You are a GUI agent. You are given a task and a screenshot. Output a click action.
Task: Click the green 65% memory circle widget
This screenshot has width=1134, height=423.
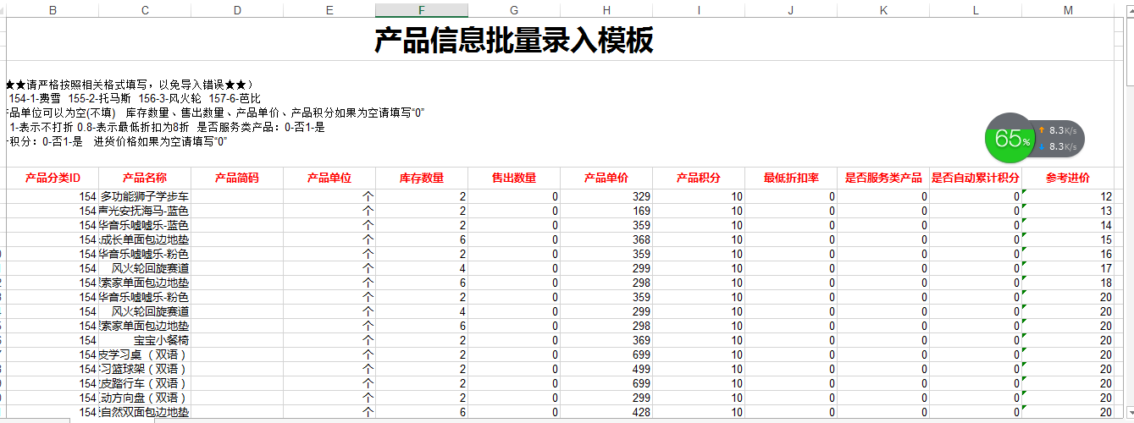1012,139
